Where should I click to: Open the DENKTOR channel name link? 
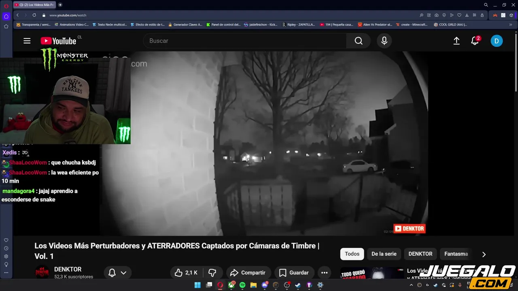tap(68, 269)
